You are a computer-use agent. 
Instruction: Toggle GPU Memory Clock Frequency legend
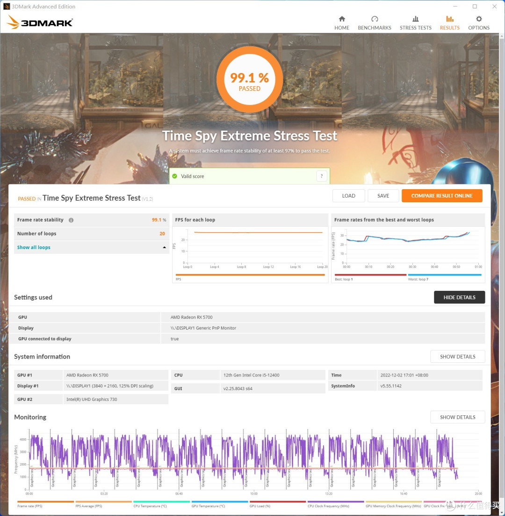[394, 504]
